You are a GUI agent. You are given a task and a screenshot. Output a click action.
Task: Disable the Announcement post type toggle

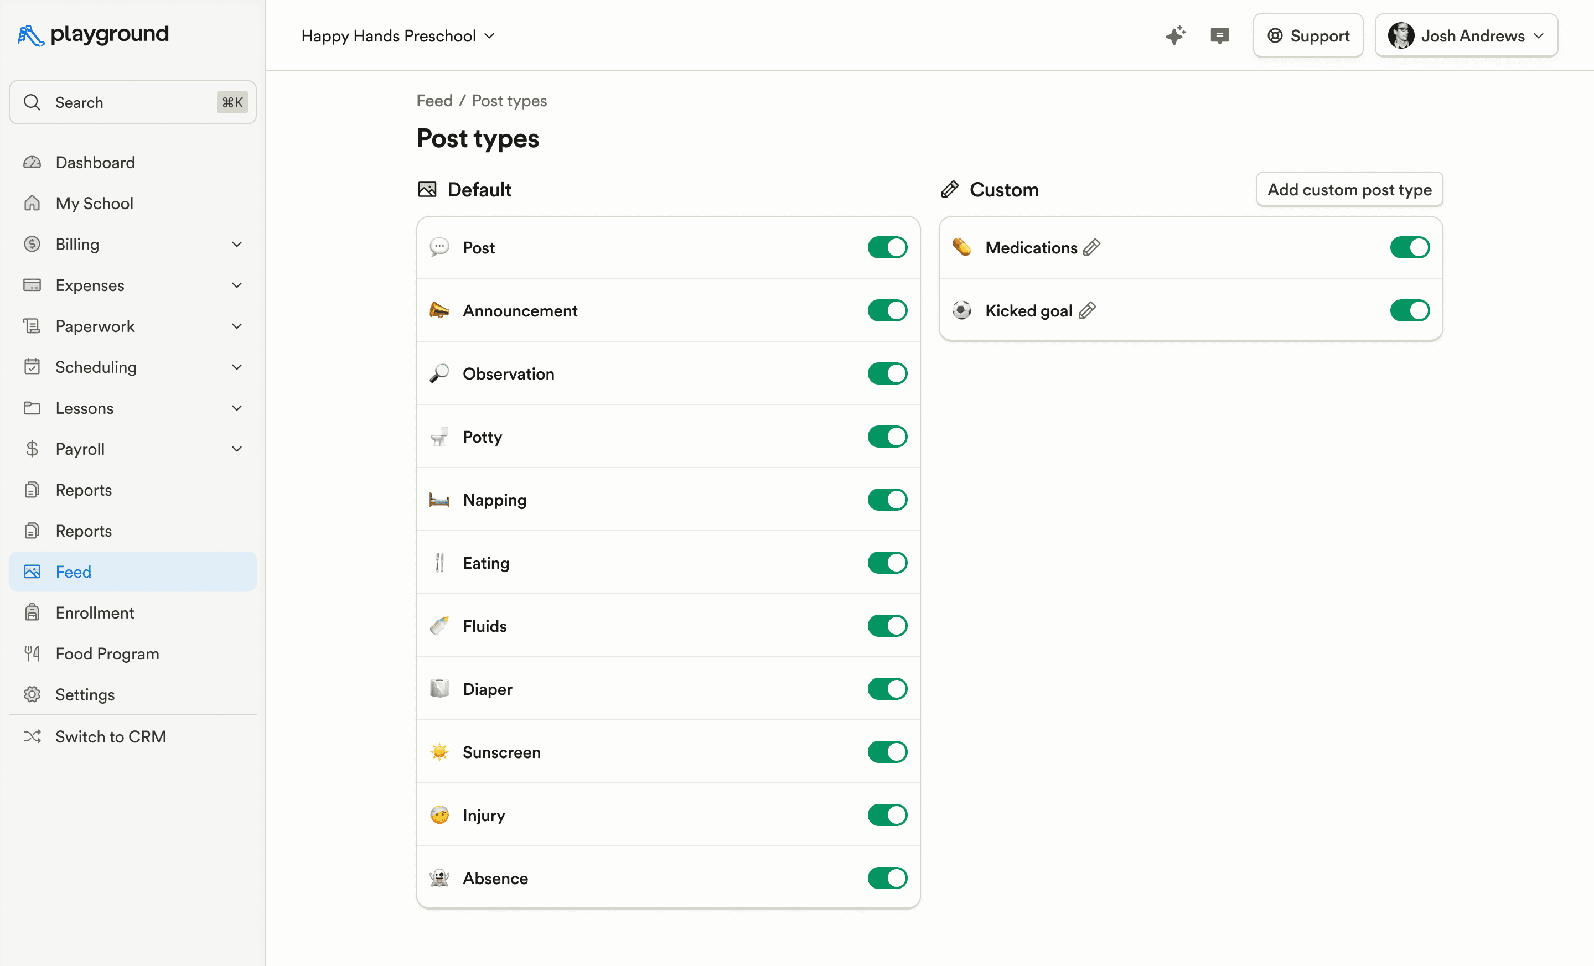click(x=887, y=311)
